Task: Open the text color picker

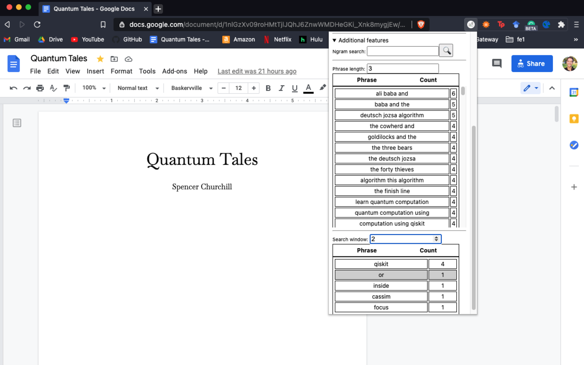Action: click(x=308, y=88)
